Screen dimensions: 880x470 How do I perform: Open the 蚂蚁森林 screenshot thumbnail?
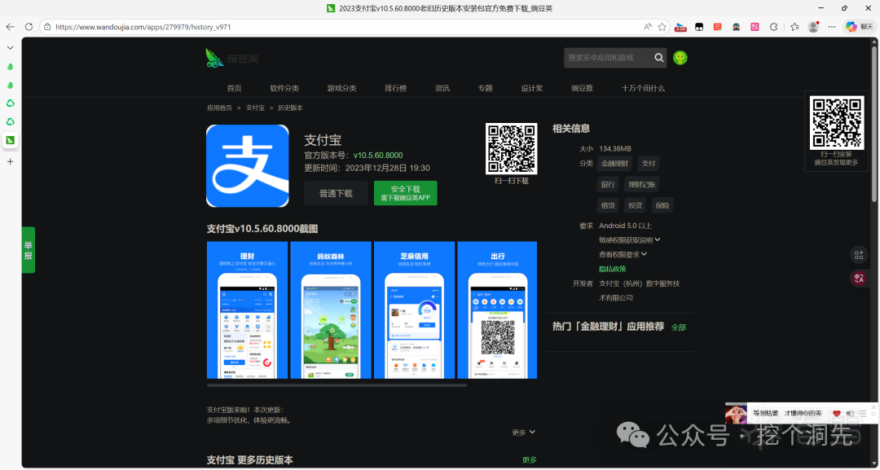pyautogui.click(x=331, y=310)
